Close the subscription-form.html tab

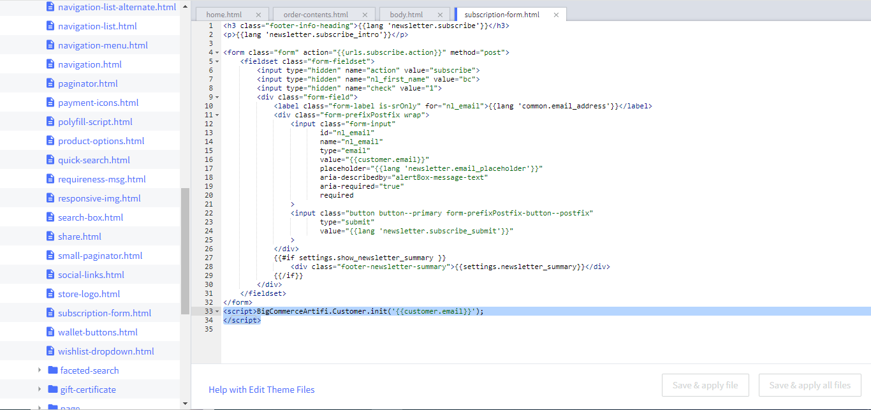click(556, 15)
